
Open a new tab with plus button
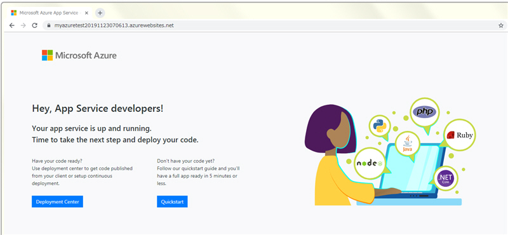pos(100,13)
